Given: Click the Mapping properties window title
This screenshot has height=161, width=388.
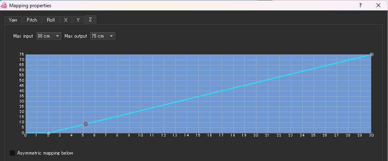Looking at the screenshot, I should 30,6.
